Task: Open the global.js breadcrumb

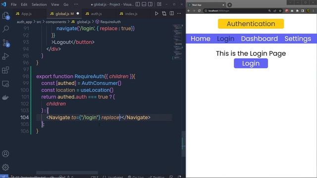Action: tap(81, 22)
